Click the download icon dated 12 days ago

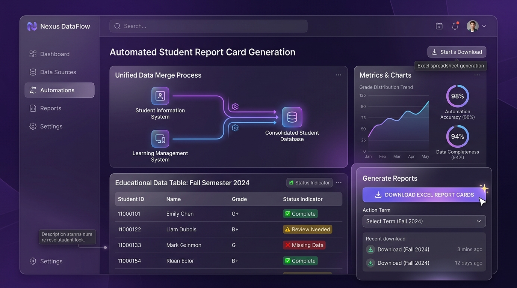(370, 263)
